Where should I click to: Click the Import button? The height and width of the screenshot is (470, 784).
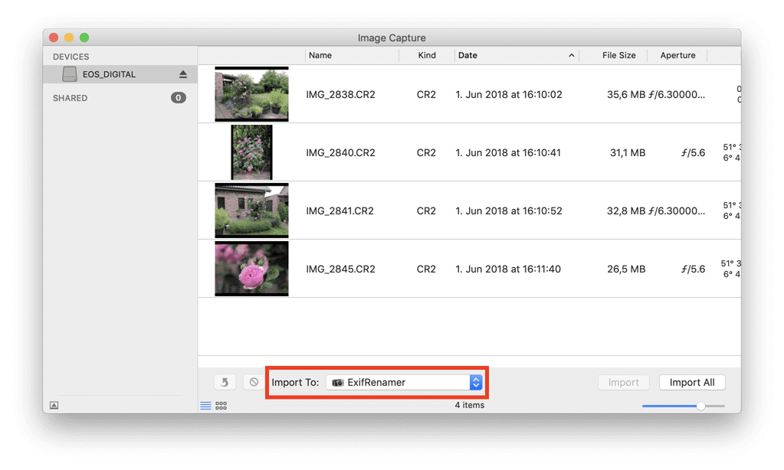pyautogui.click(x=623, y=383)
